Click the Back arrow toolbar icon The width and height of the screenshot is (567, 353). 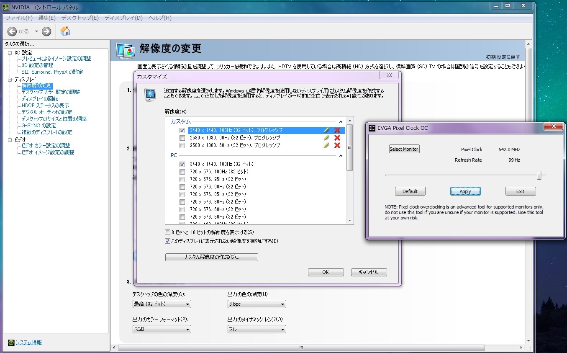(x=12, y=31)
